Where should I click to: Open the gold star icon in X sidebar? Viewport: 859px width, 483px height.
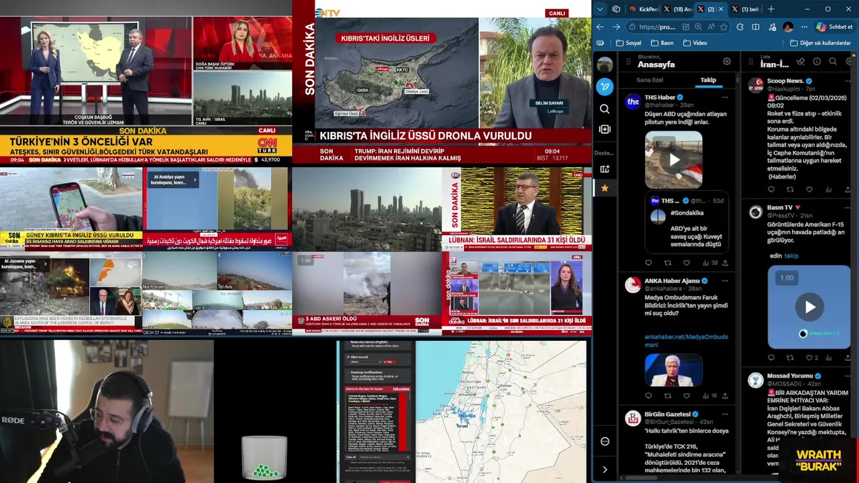point(605,189)
